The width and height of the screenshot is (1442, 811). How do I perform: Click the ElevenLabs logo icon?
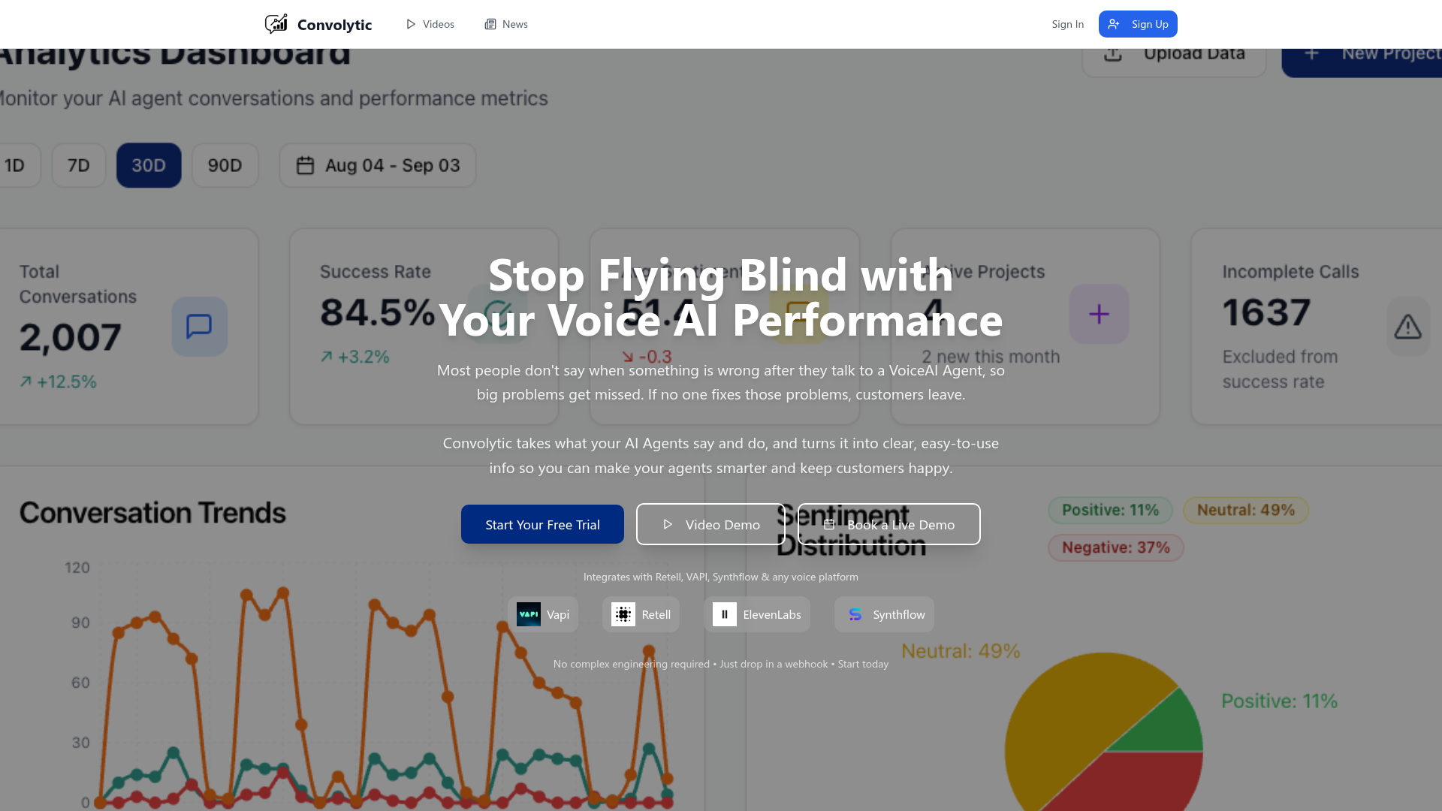725,614
